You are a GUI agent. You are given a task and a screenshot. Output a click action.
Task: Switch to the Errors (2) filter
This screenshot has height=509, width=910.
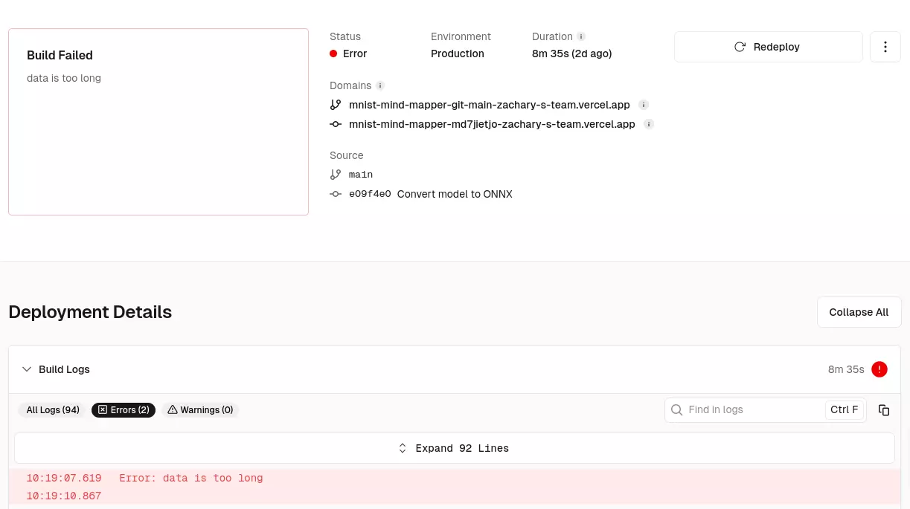[x=124, y=409]
